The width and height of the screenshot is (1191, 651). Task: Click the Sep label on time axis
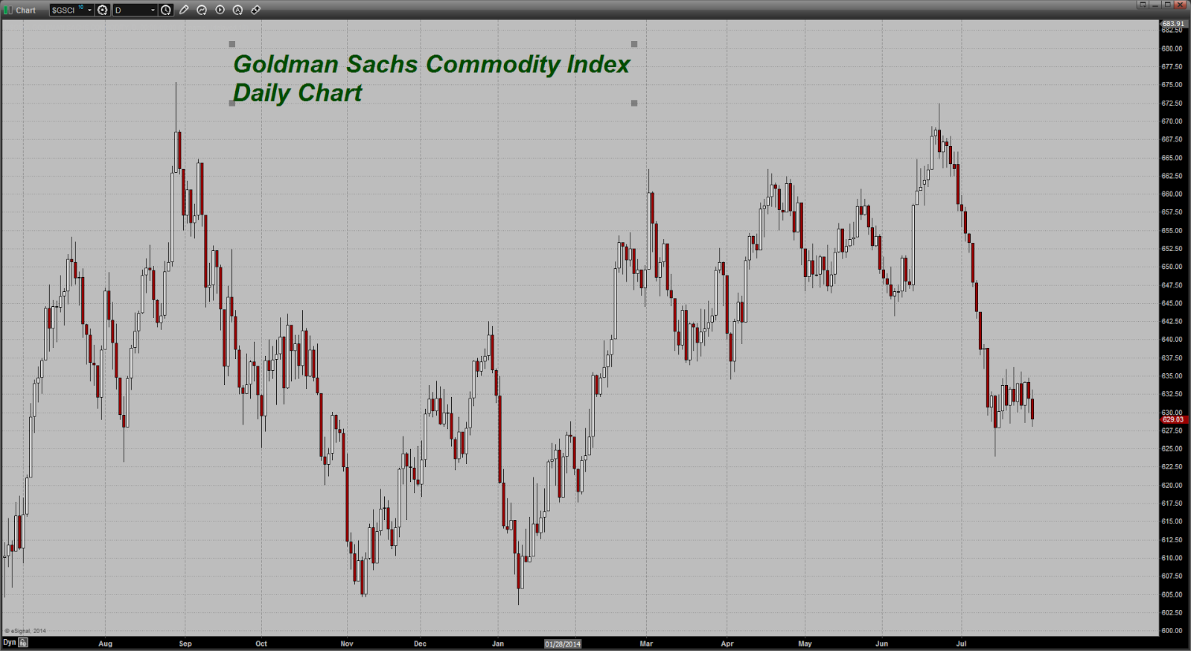coord(185,644)
